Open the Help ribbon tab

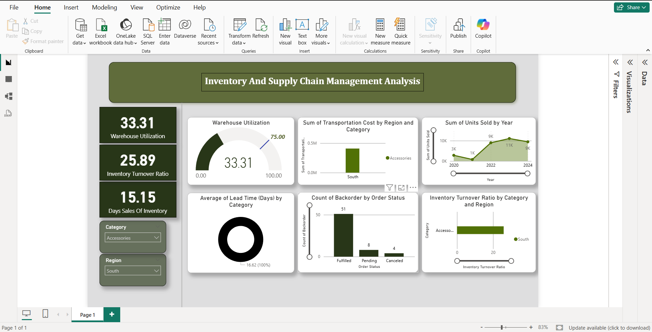click(x=200, y=7)
